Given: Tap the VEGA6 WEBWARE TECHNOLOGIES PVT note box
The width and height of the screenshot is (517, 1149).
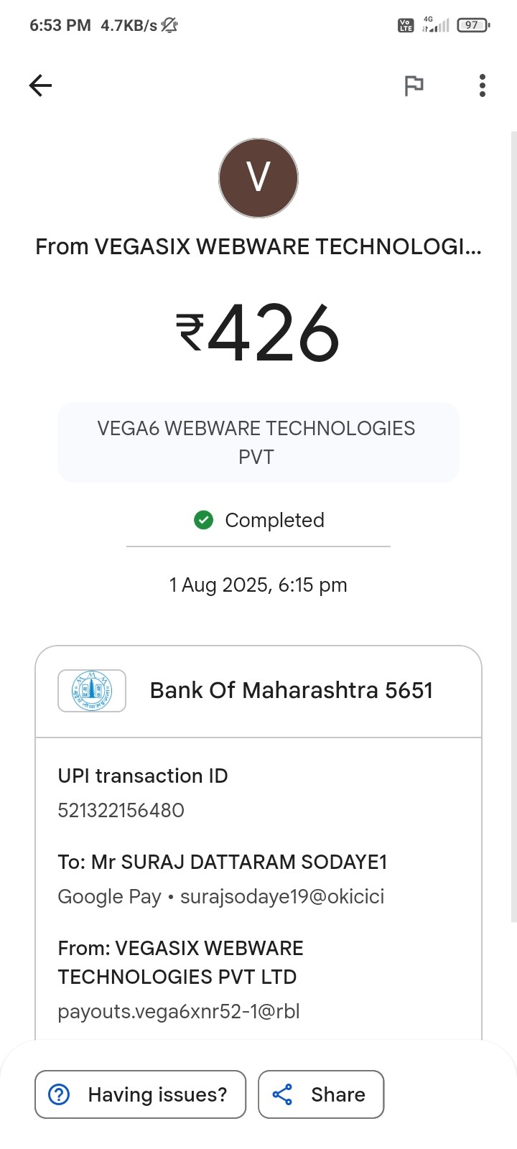Looking at the screenshot, I should pyautogui.click(x=258, y=442).
